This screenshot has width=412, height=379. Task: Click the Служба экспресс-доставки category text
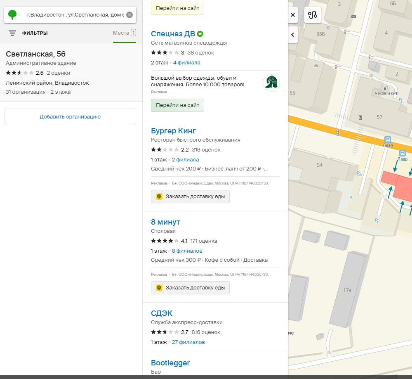point(186,322)
